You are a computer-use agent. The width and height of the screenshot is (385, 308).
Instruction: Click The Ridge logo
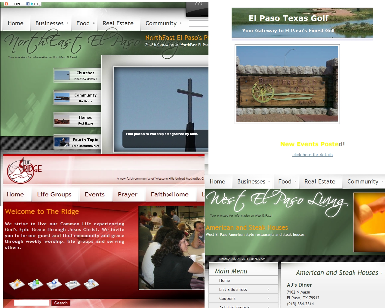click(x=24, y=171)
